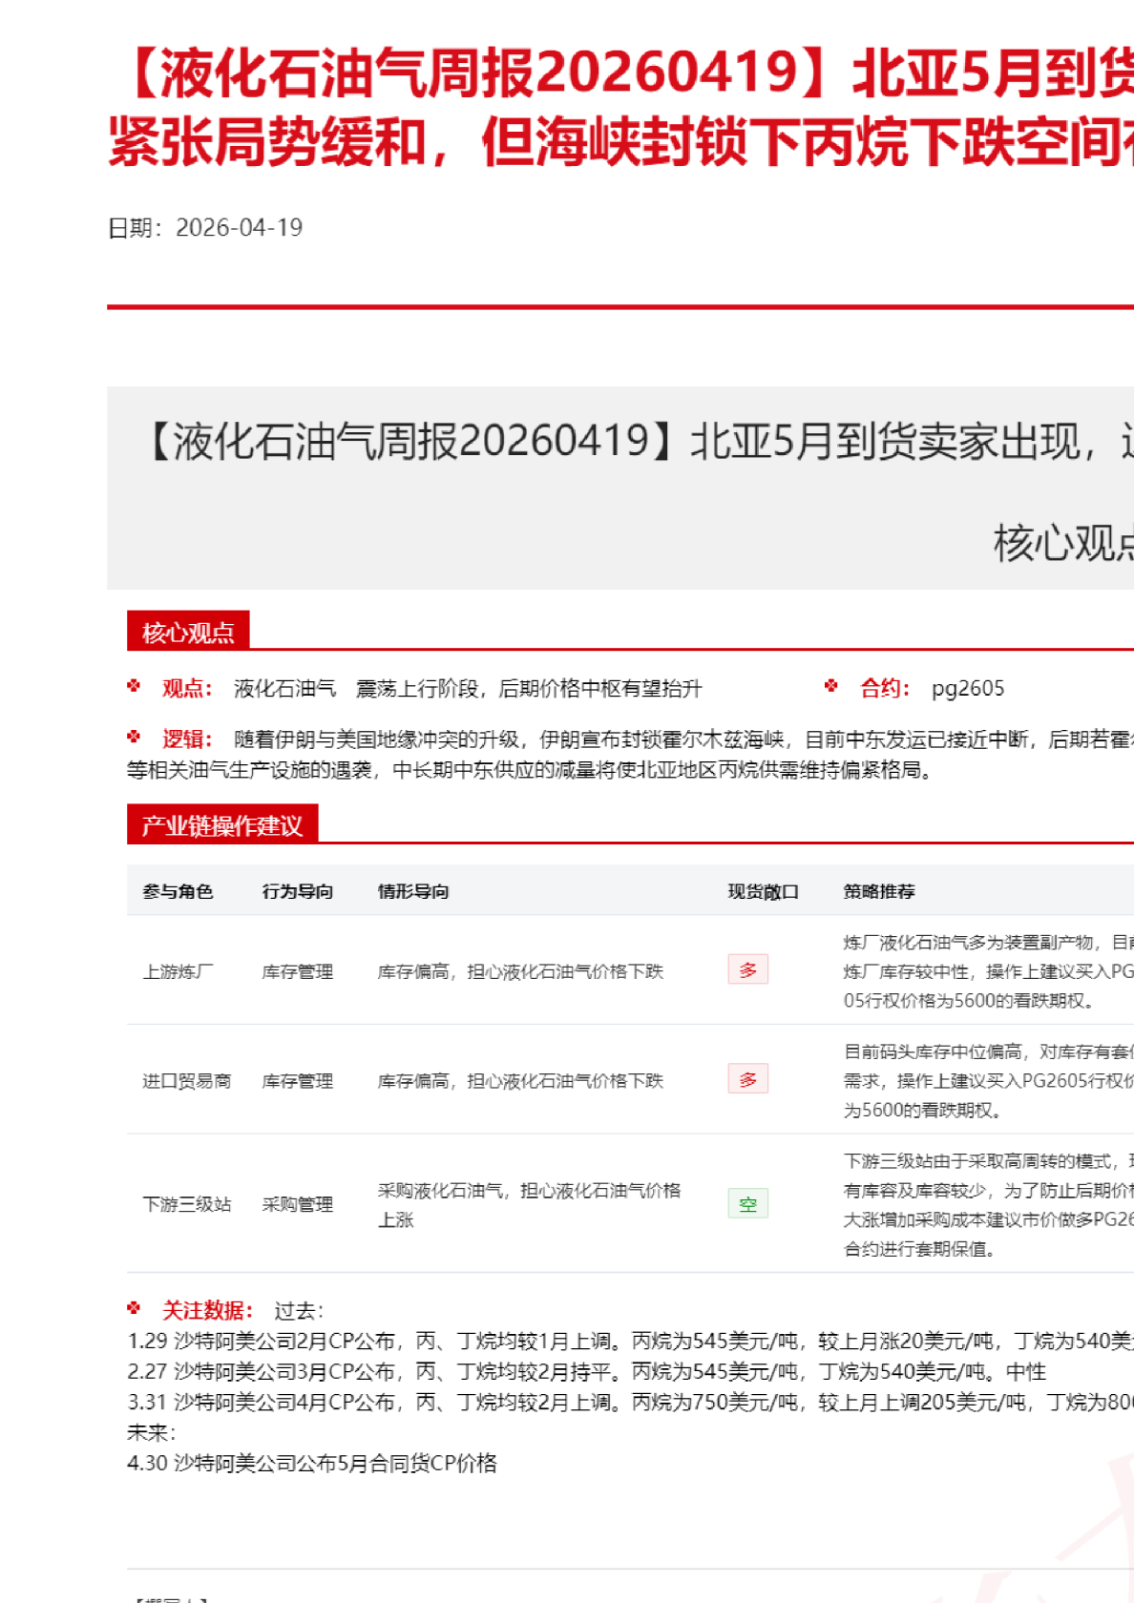Click 库存管理 in the 上游炼厂 row
This screenshot has height=1603, width=1134.
(x=298, y=971)
